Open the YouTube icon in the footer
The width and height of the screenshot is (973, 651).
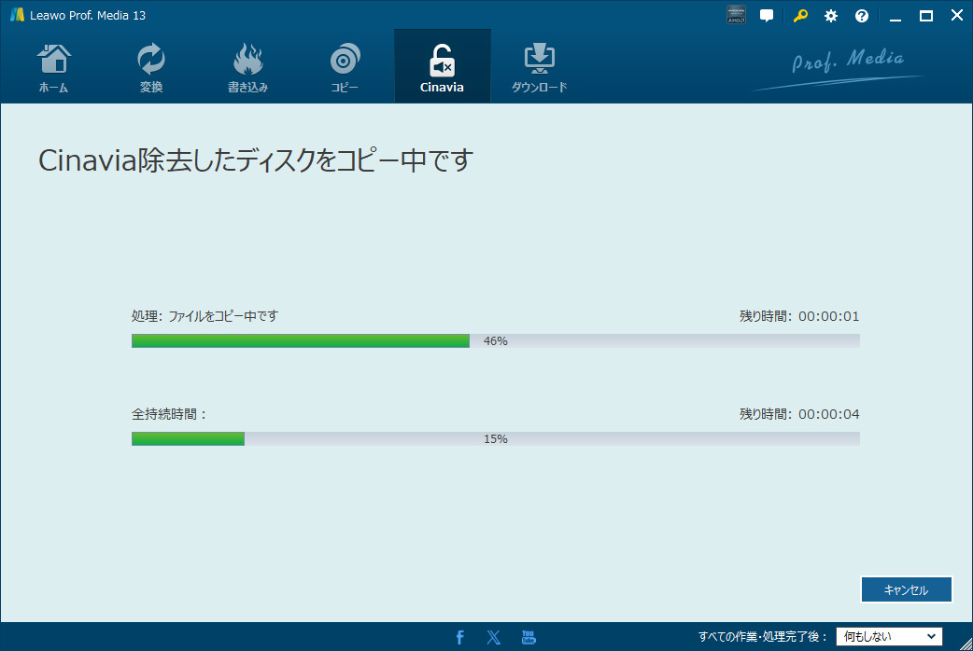[529, 637]
